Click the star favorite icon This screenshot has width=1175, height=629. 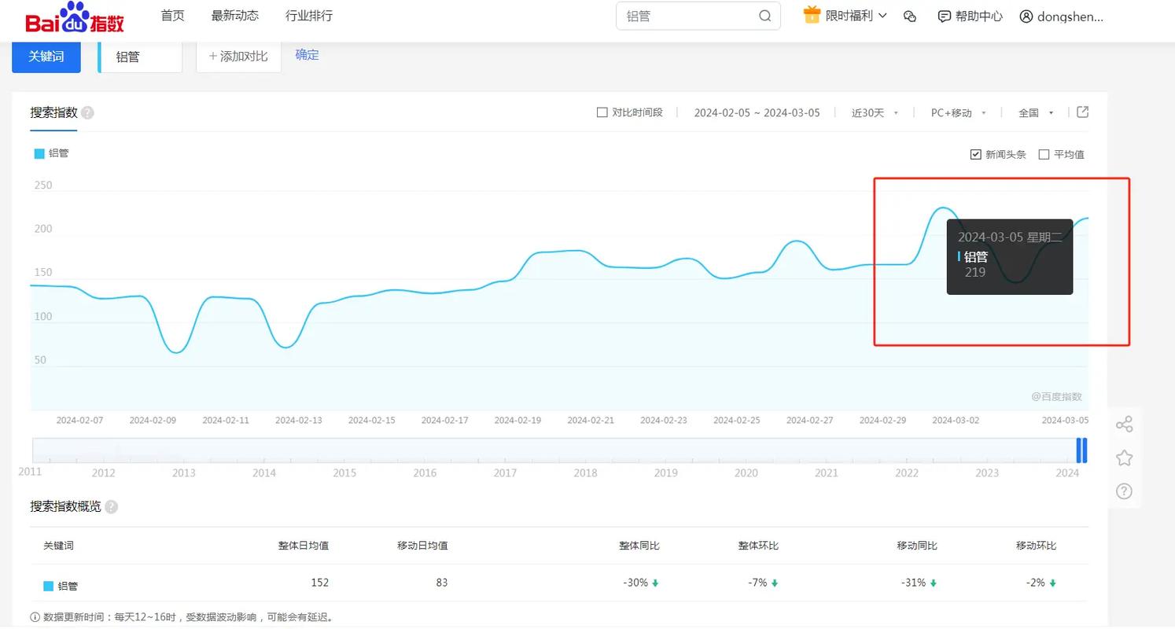click(1124, 458)
